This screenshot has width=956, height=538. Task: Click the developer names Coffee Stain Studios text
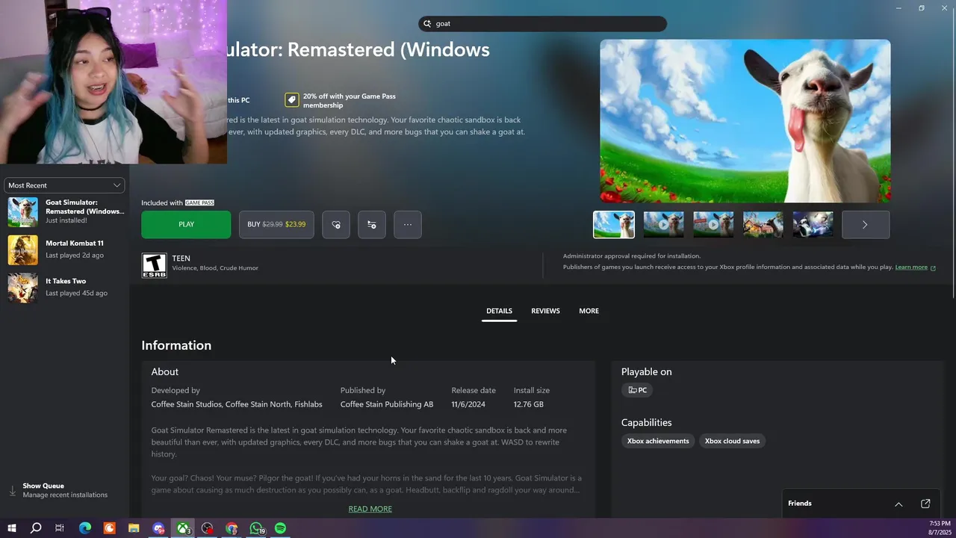point(237,404)
